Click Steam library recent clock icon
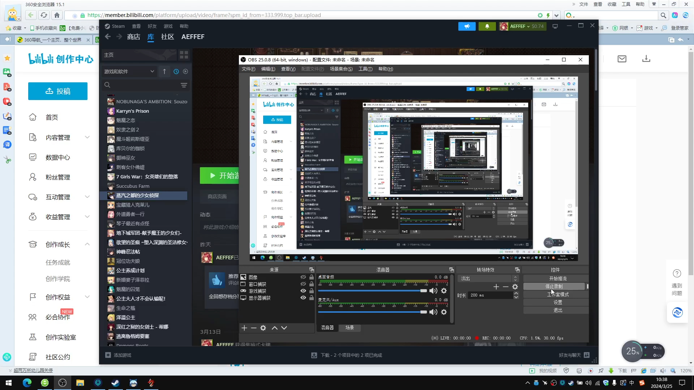The width and height of the screenshot is (694, 390). point(176,71)
